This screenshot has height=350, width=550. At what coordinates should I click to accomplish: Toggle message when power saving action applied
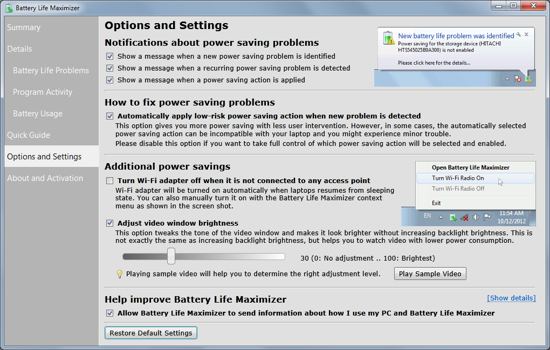click(110, 80)
